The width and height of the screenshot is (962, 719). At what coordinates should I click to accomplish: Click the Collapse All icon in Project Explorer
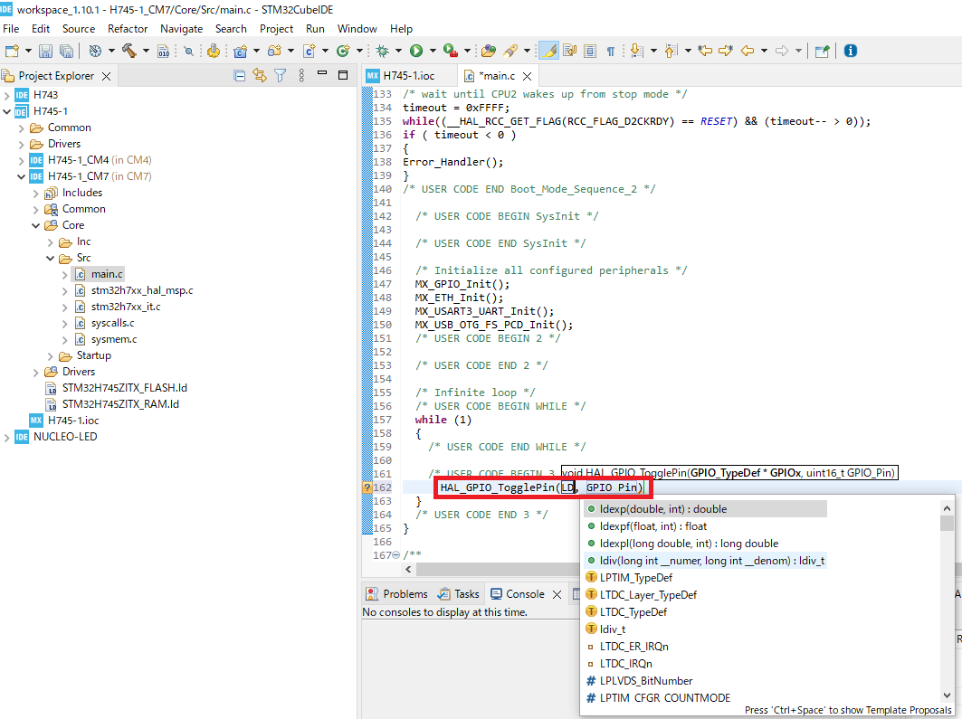click(x=240, y=75)
